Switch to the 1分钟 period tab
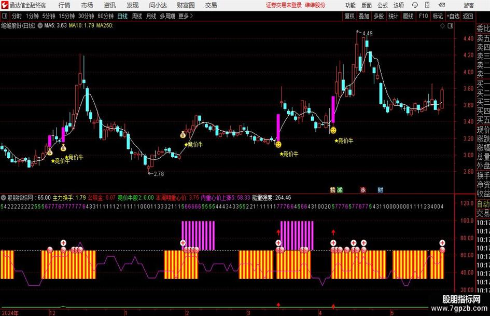 click(x=32, y=16)
